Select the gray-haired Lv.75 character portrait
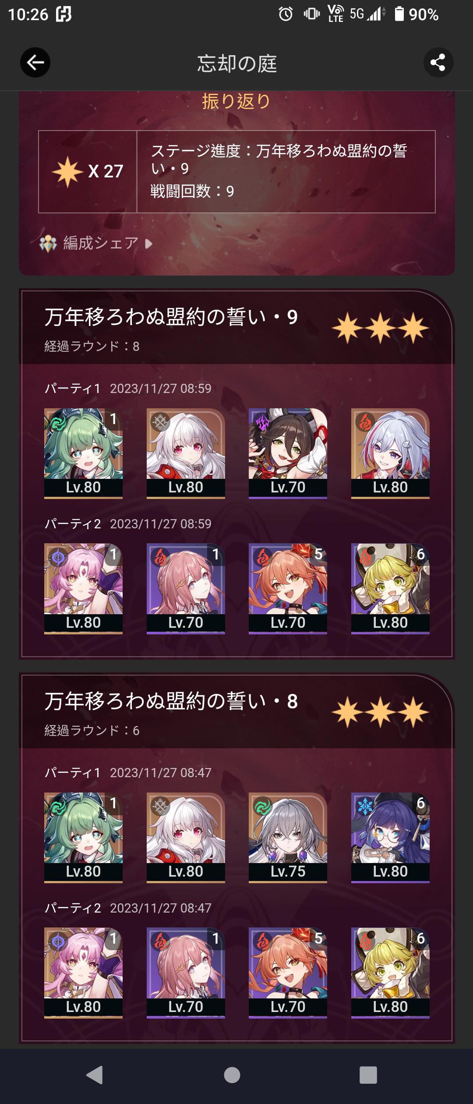The height and width of the screenshot is (1104, 473). [288, 838]
